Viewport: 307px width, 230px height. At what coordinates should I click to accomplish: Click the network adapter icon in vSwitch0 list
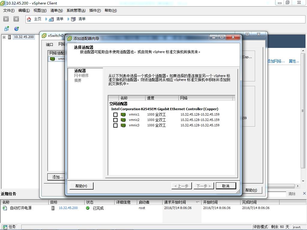tap(52, 59)
